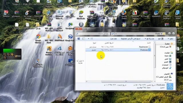The height and width of the screenshot is (103, 183).
Task: Select the Ai_Charger archive icon
Action: pos(146,14)
